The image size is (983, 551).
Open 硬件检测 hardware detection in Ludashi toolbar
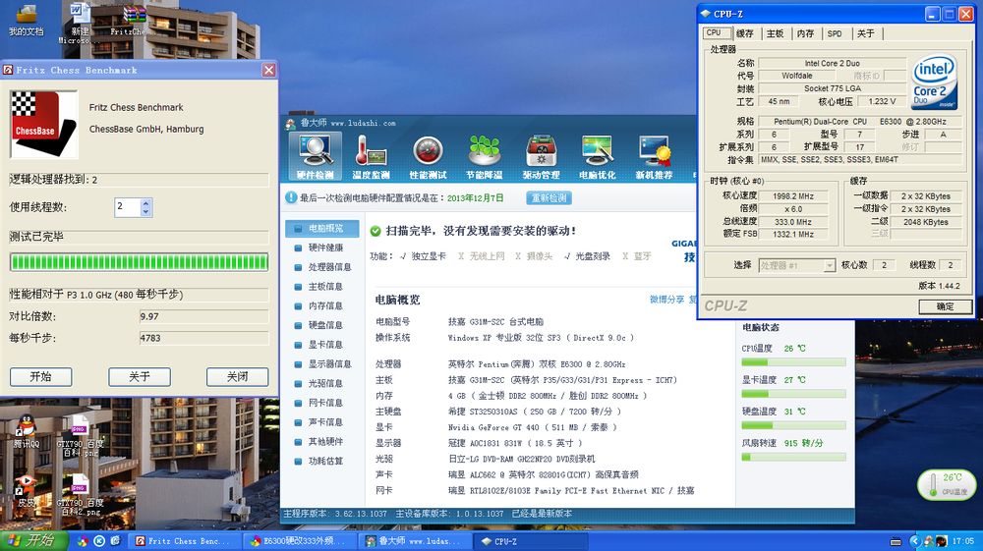tap(316, 156)
